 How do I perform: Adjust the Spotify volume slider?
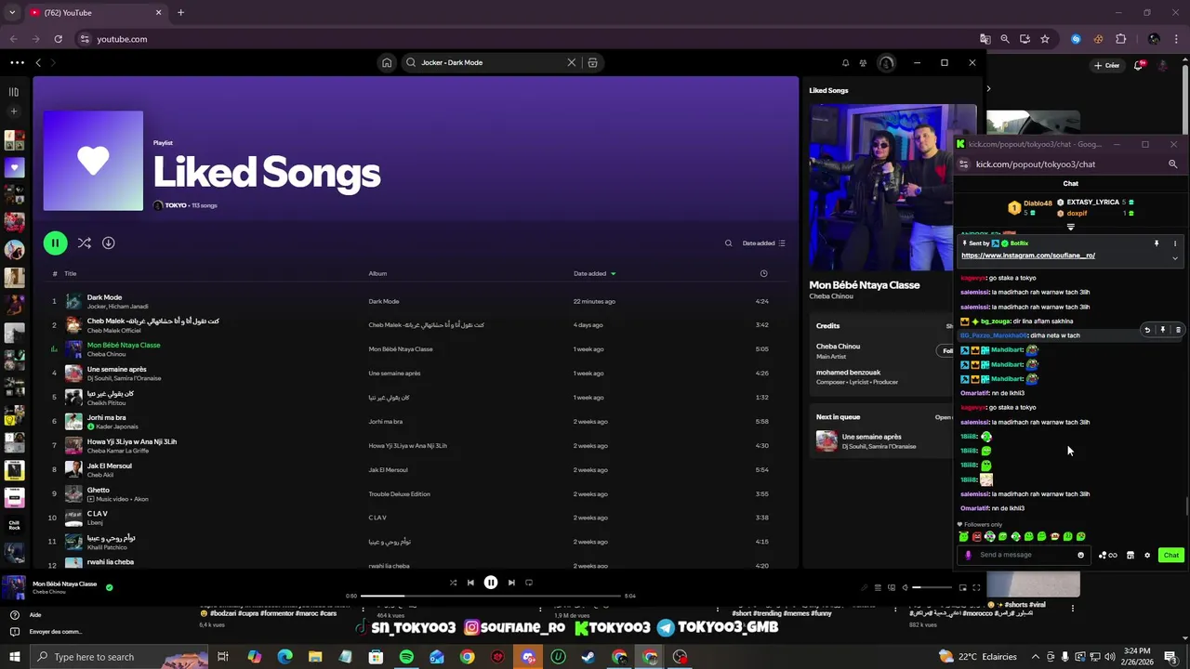932,587
